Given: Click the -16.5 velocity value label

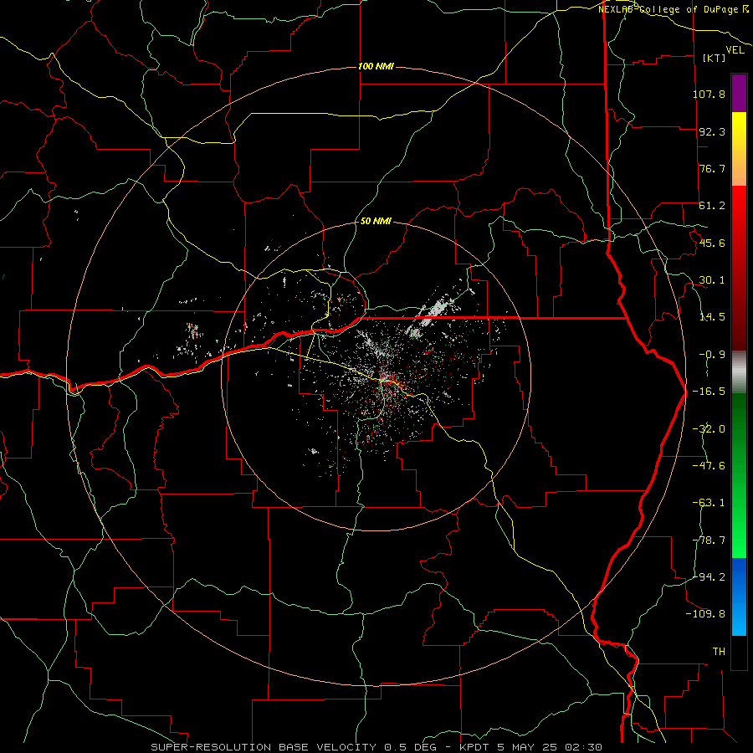Looking at the screenshot, I should (709, 392).
